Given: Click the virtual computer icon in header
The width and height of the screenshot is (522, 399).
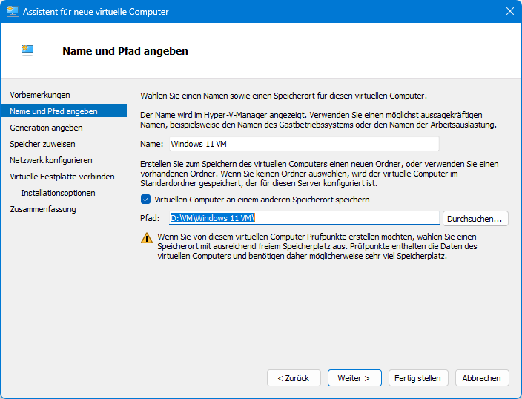Looking at the screenshot, I should tap(27, 50).
